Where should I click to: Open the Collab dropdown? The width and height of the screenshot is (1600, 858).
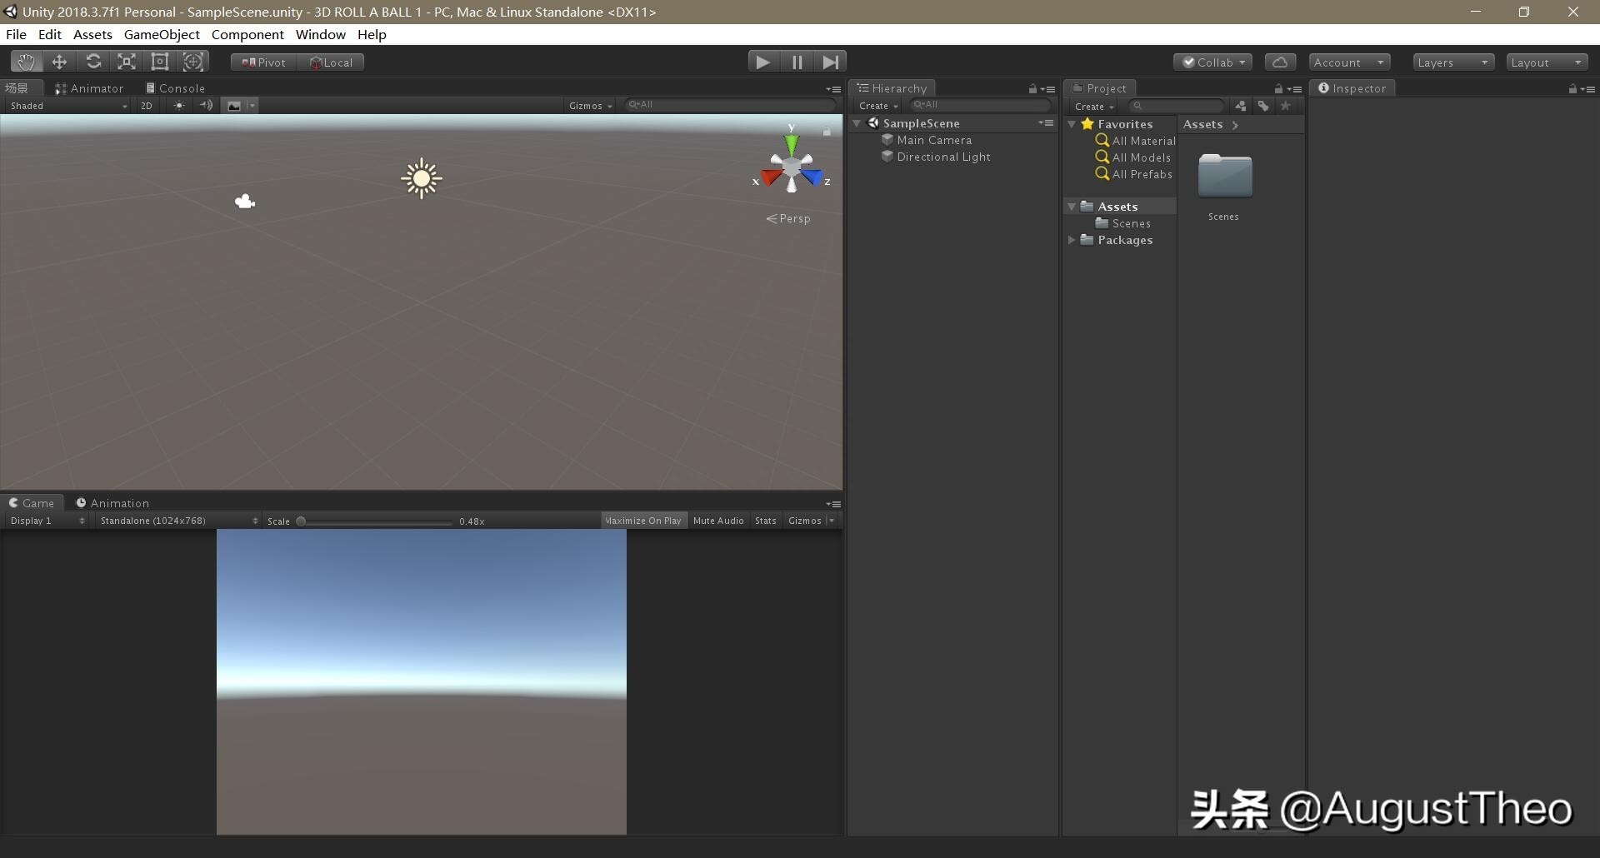pos(1213,62)
